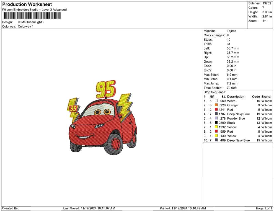Click the Colors value 7

click(x=263, y=8)
